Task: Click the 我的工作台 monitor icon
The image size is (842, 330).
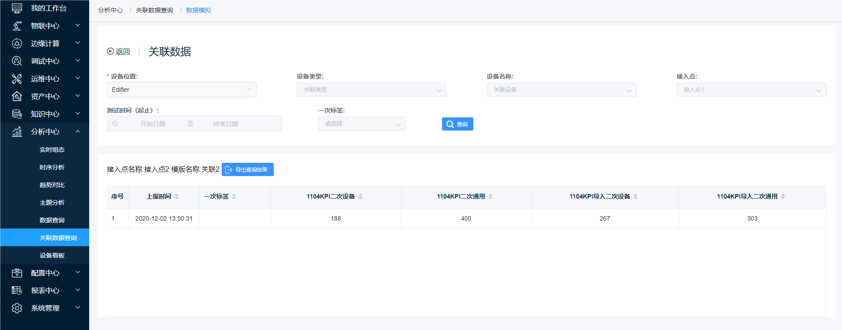Action: 17,8
